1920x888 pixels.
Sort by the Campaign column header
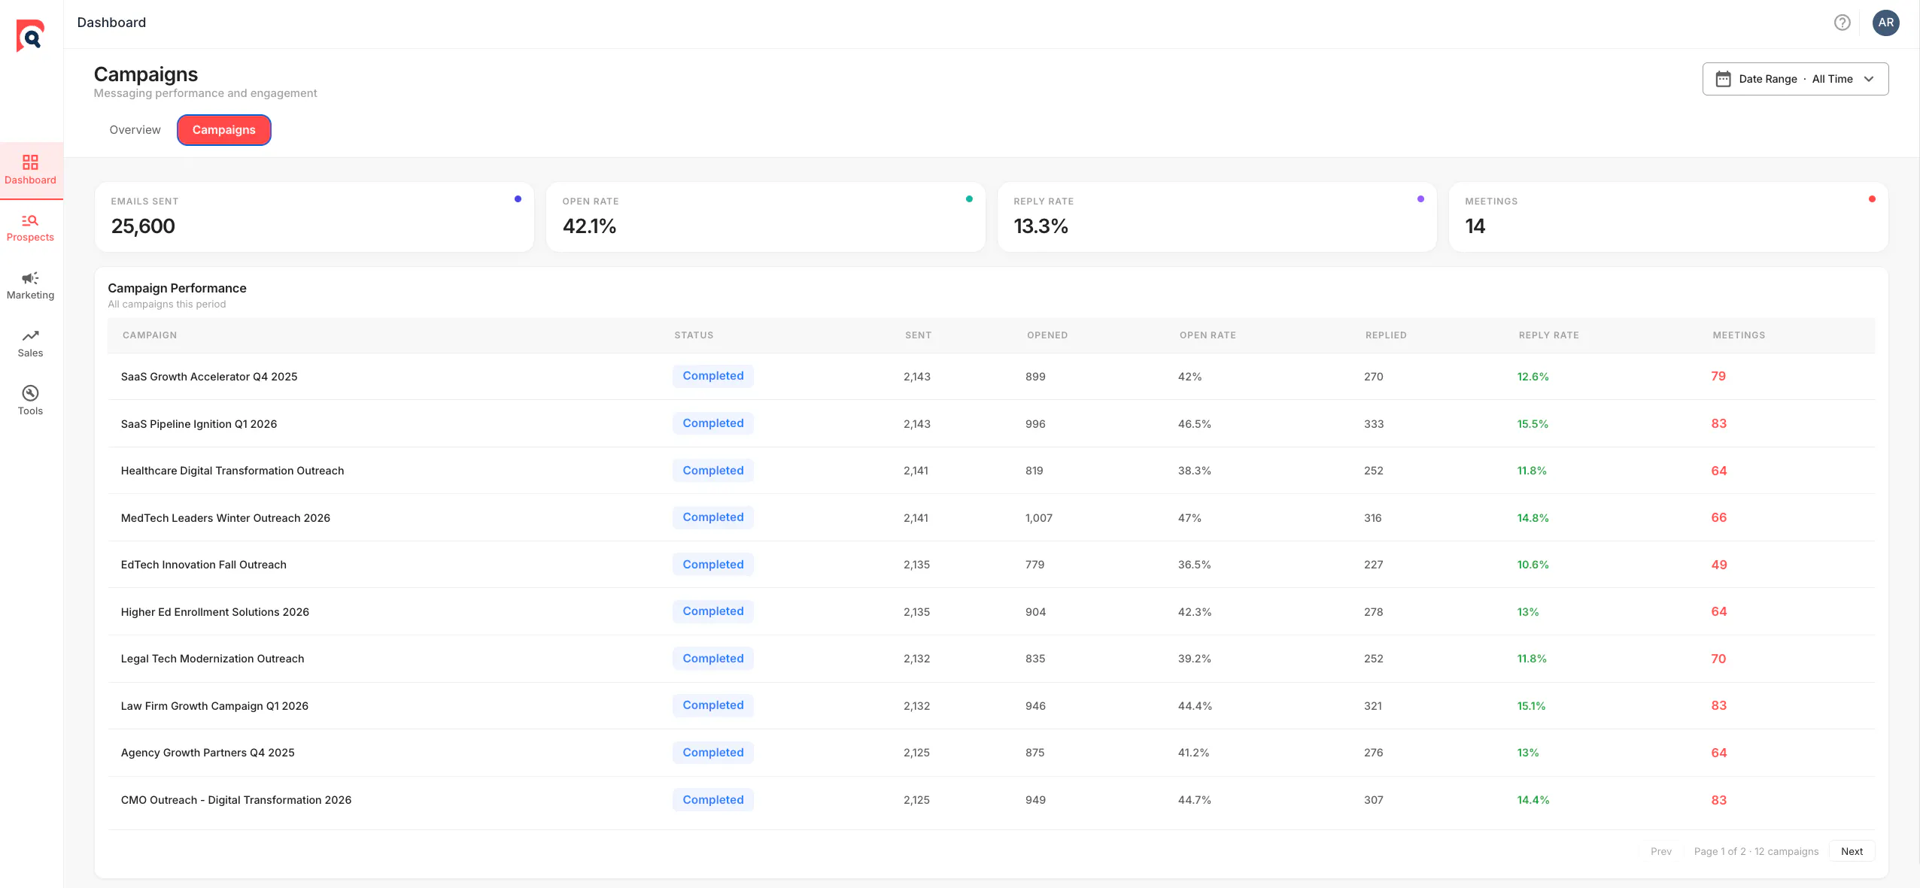coord(150,335)
